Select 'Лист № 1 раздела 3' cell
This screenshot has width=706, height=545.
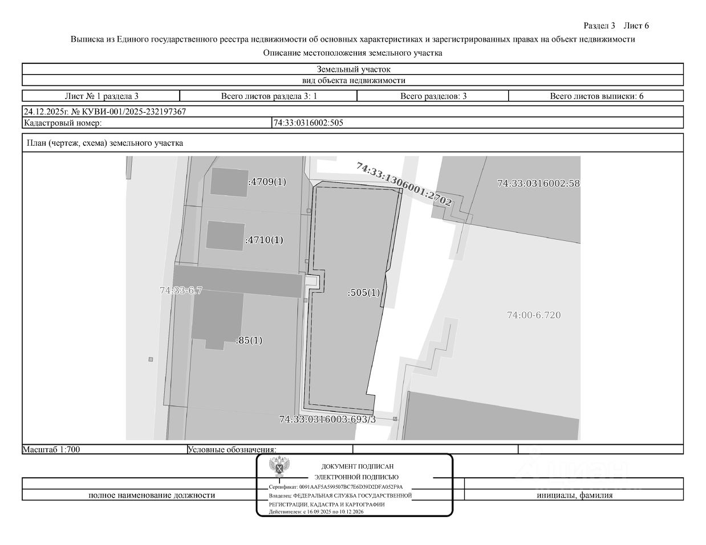(x=101, y=96)
